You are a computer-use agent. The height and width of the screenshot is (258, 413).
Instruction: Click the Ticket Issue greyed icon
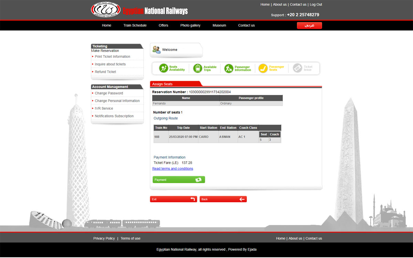[x=297, y=68]
